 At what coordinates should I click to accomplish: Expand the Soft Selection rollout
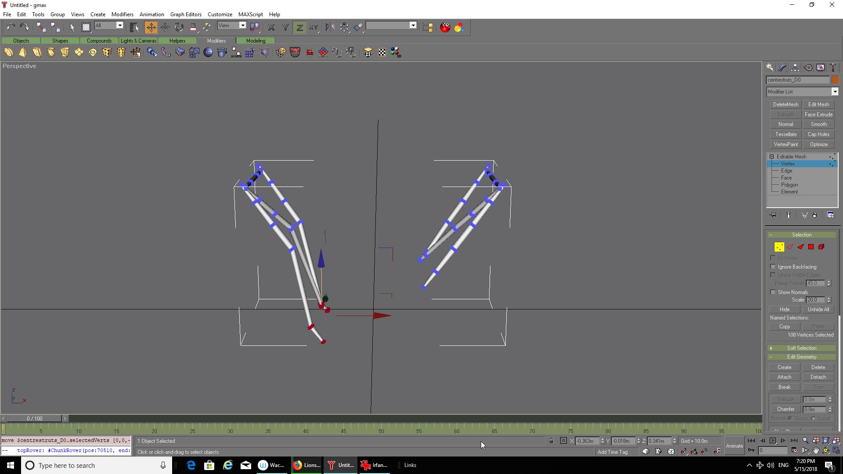[801, 348]
